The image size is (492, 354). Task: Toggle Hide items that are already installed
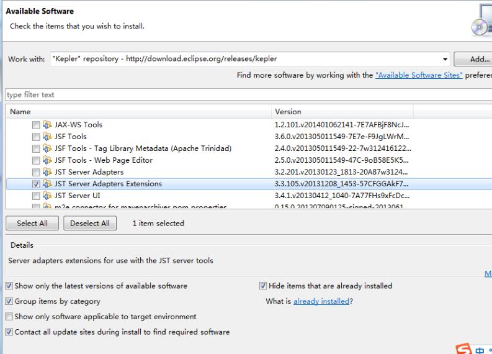pyautogui.click(x=263, y=286)
